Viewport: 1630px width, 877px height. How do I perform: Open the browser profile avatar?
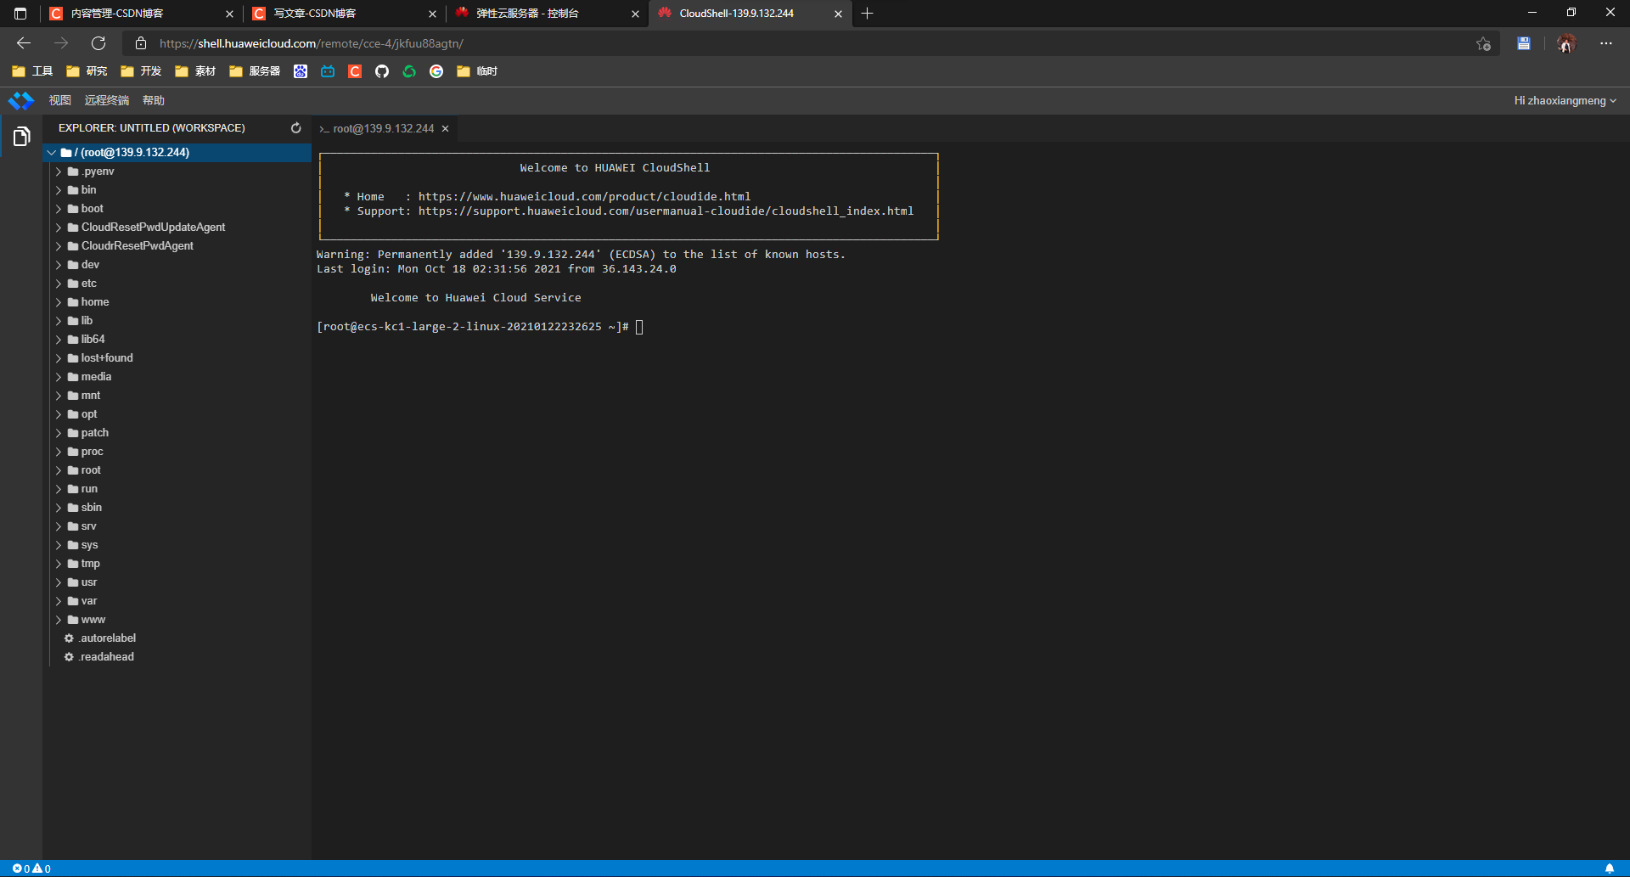pyautogui.click(x=1566, y=43)
